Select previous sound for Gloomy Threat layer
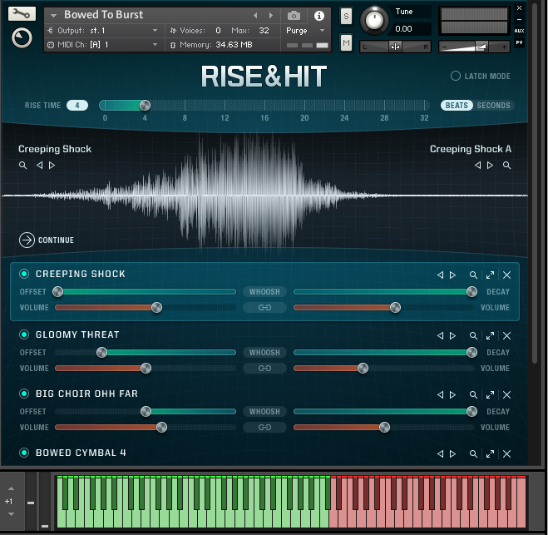 click(440, 335)
